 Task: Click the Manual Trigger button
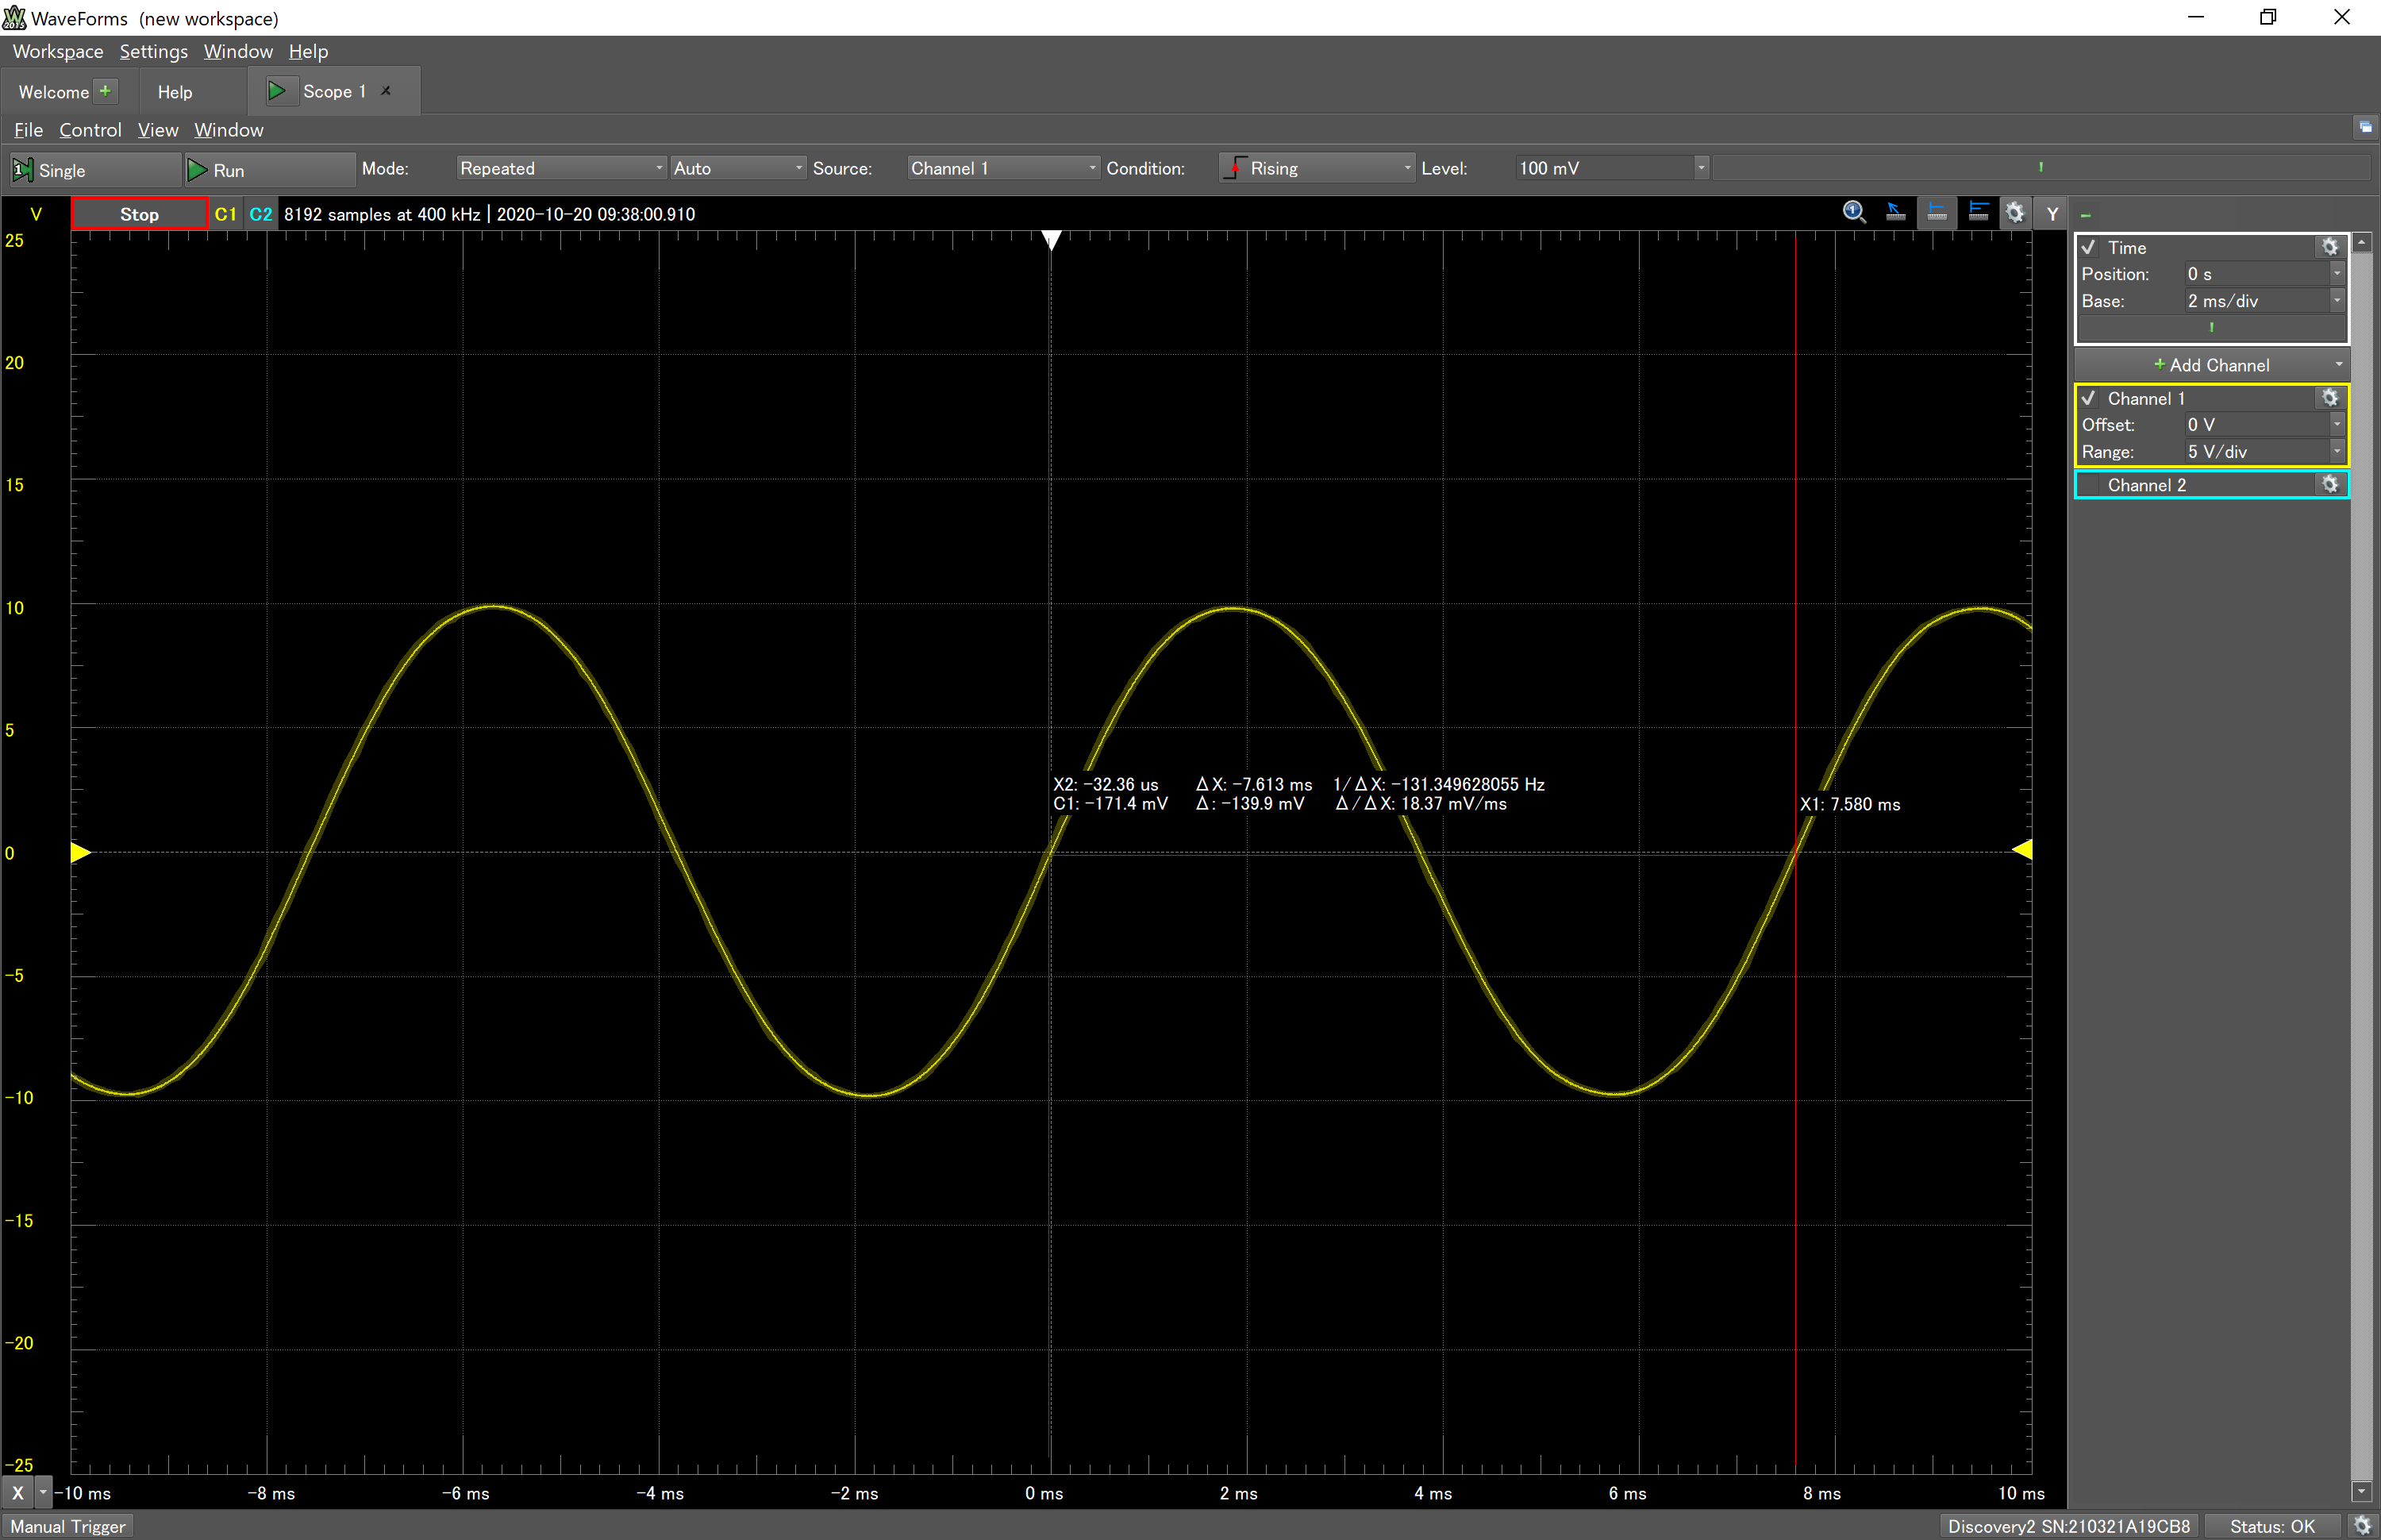pos(68,1526)
